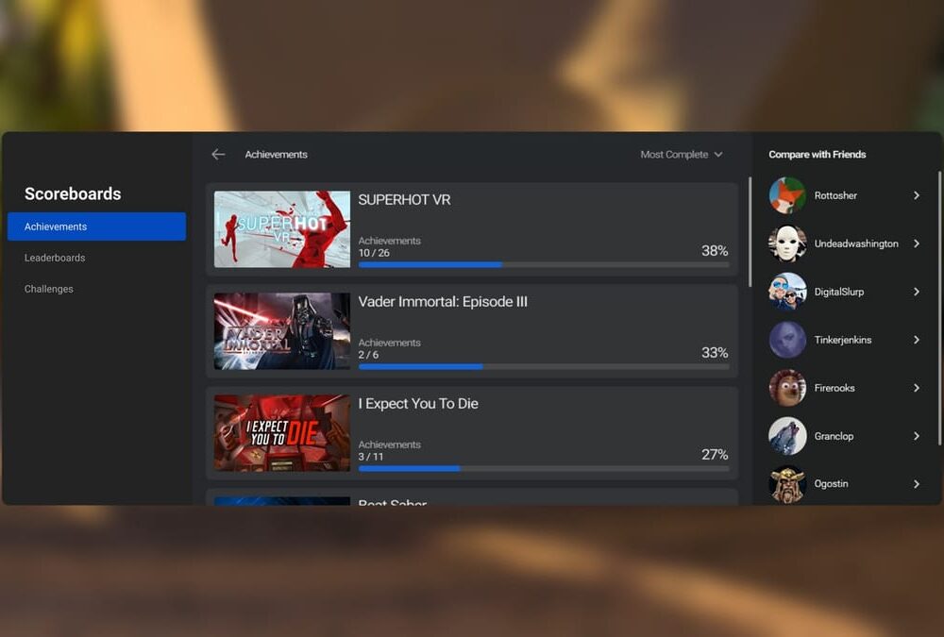The height and width of the screenshot is (637, 944).
Task: Open Rottosher's fox avatar
Action: (x=787, y=195)
